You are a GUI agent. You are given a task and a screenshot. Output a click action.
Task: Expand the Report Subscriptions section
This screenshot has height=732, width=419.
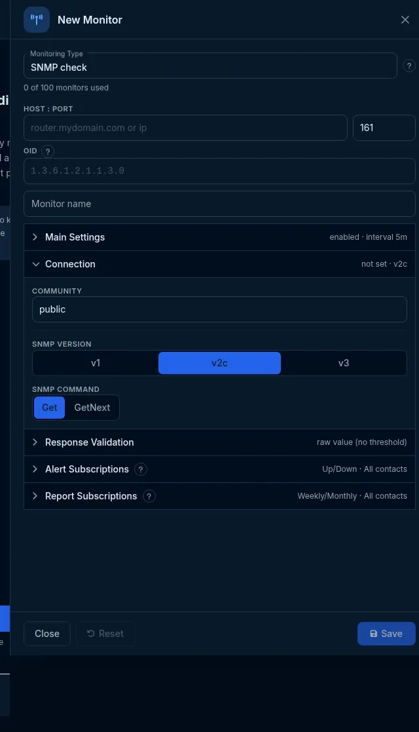pos(219,496)
